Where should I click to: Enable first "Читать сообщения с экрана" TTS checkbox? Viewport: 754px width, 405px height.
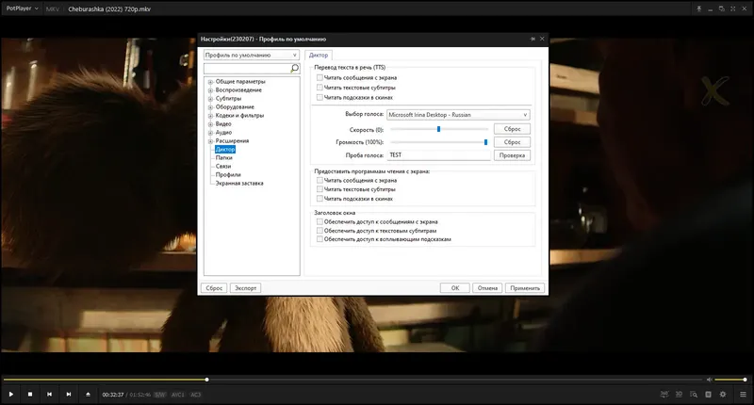[x=320, y=77]
